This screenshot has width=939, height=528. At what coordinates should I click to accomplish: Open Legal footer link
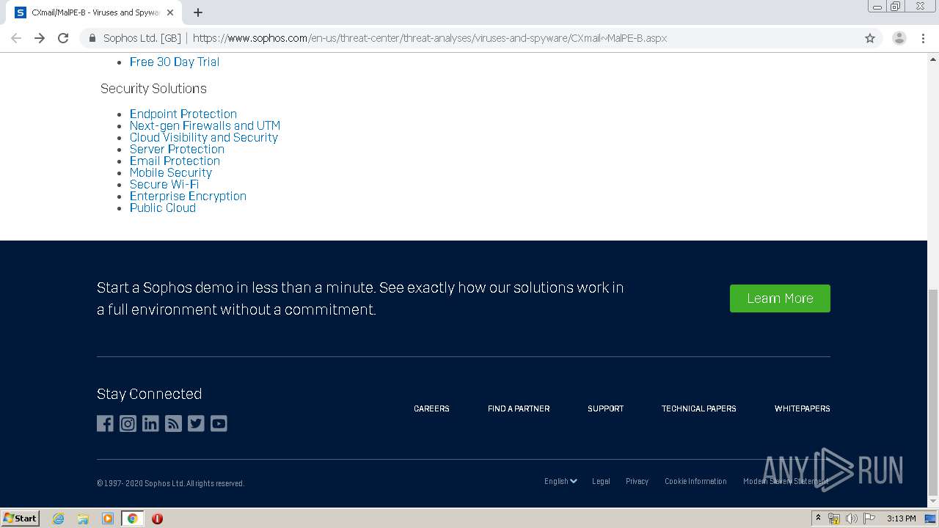(601, 481)
